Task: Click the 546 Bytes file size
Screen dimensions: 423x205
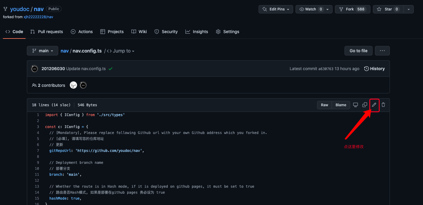Action: tap(87, 105)
